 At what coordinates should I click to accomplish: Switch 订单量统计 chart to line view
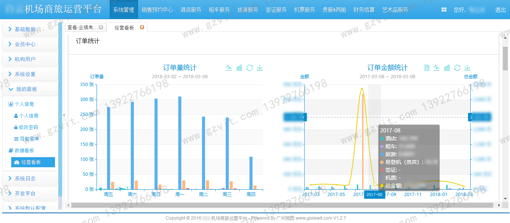pyautogui.click(x=229, y=68)
